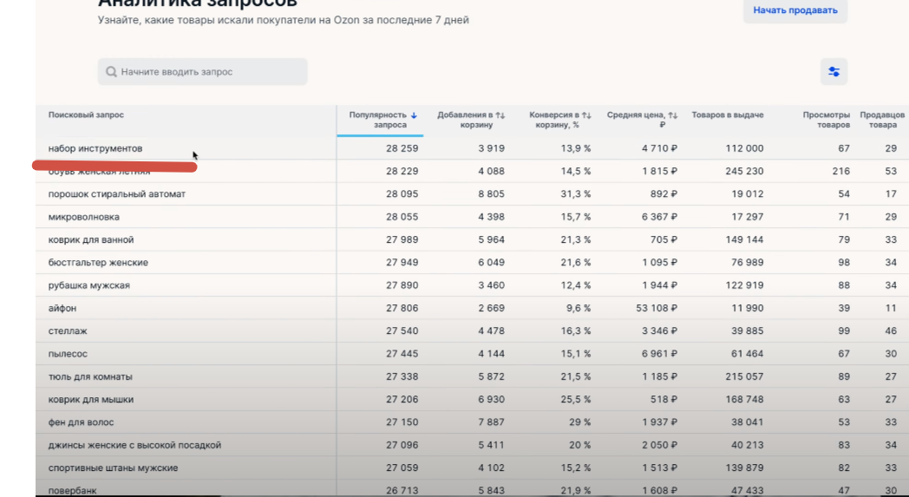Open the рубашка мужская query
The height and width of the screenshot is (497, 909).
(x=88, y=285)
